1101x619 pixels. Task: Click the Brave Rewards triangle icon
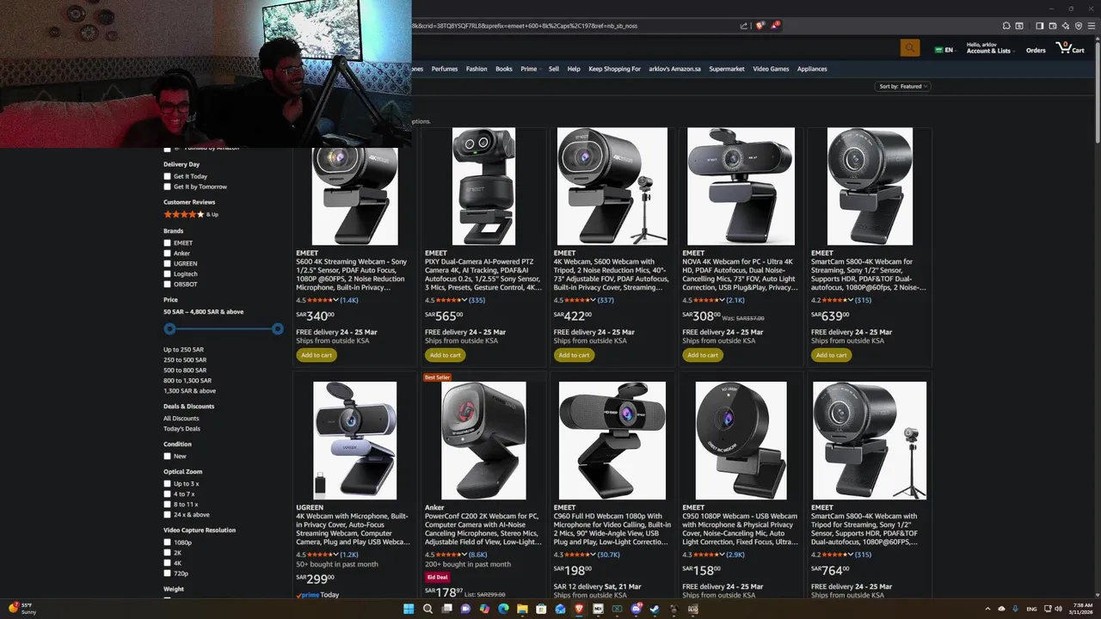click(775, 26)
